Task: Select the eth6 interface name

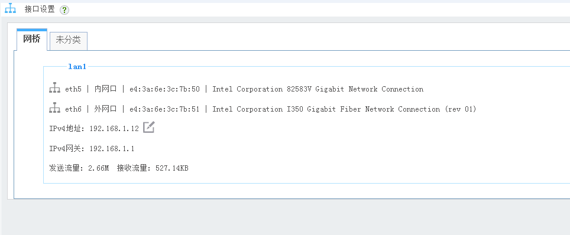Action: click(x=73, y=109)
